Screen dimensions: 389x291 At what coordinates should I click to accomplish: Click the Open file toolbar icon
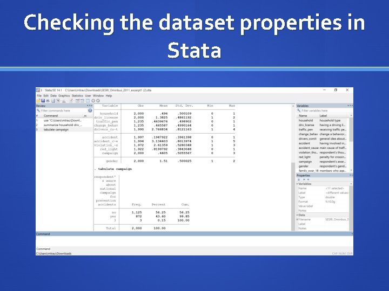38,101
